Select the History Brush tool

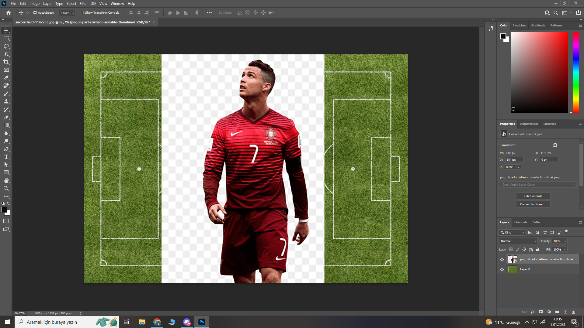pos(6,109)
